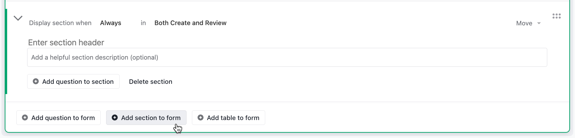575x138 pixels.
Task: Delete section via the Delete section link
Action: click(x=151, y=82)
